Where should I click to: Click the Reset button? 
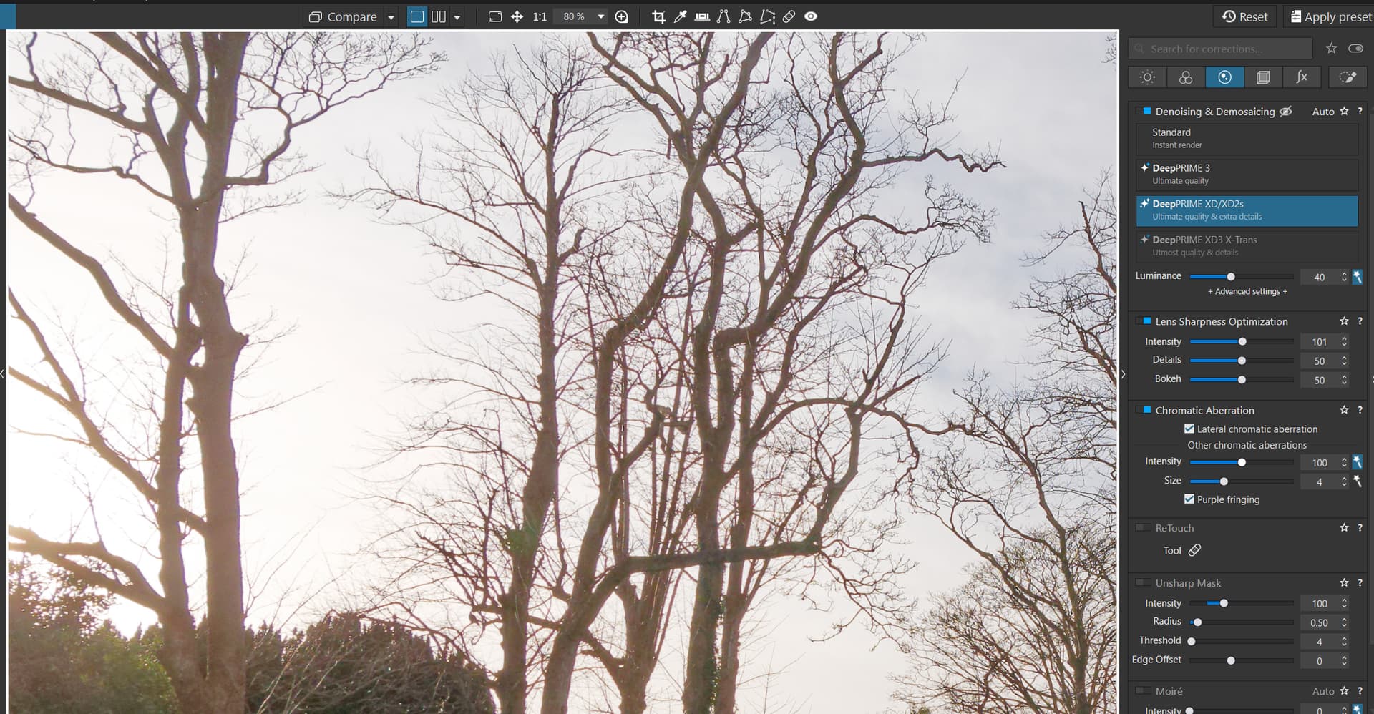tap(1244, 16)
